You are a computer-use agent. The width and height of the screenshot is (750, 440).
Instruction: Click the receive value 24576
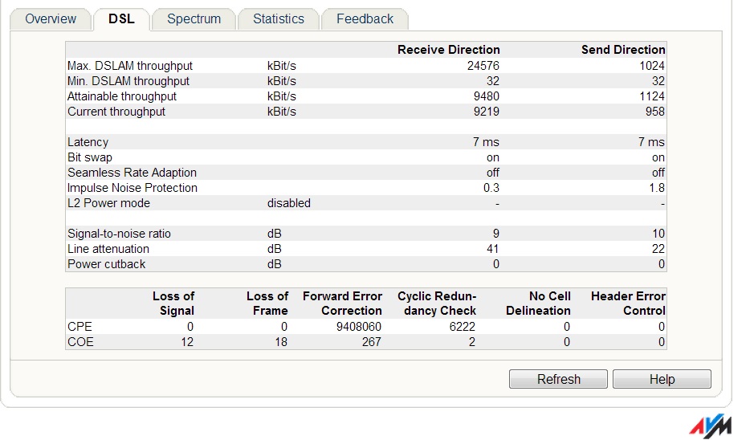483,66
